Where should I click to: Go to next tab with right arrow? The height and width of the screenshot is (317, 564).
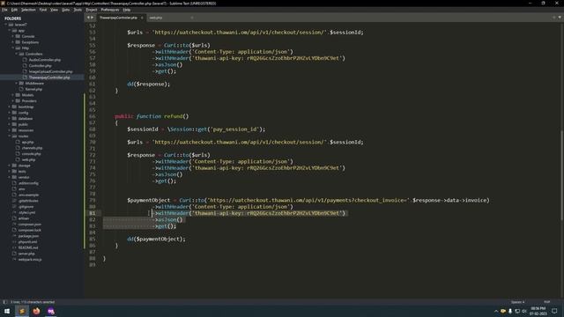(x=92, y=18)
